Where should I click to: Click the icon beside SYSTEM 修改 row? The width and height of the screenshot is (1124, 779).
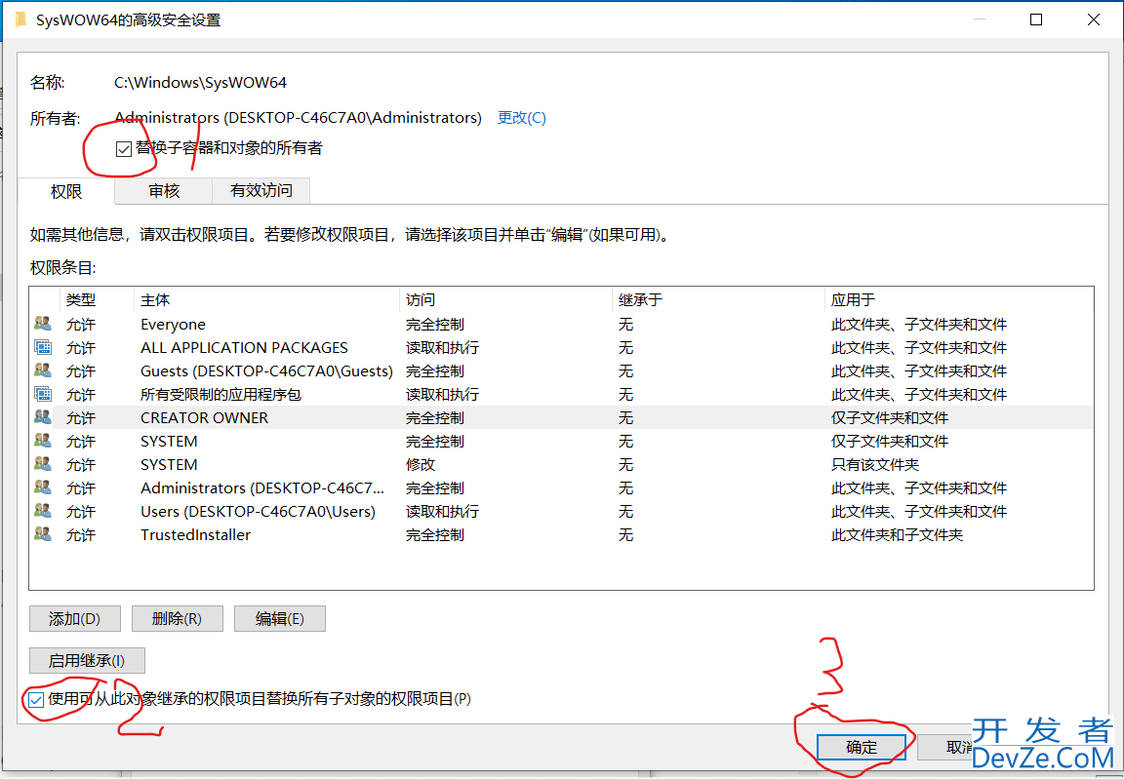(x=43, y=464)
